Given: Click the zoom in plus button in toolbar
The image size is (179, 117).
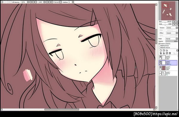Looking at the screenshot, I should point(33,2).
